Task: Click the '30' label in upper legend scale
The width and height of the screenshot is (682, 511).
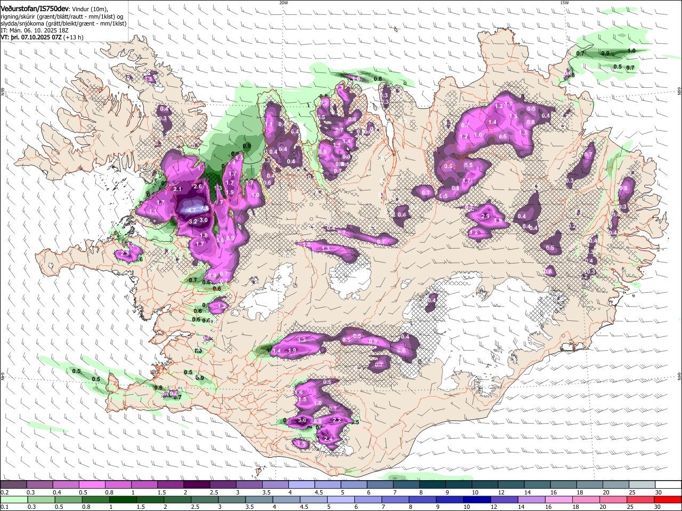Action: pos(659,491)
